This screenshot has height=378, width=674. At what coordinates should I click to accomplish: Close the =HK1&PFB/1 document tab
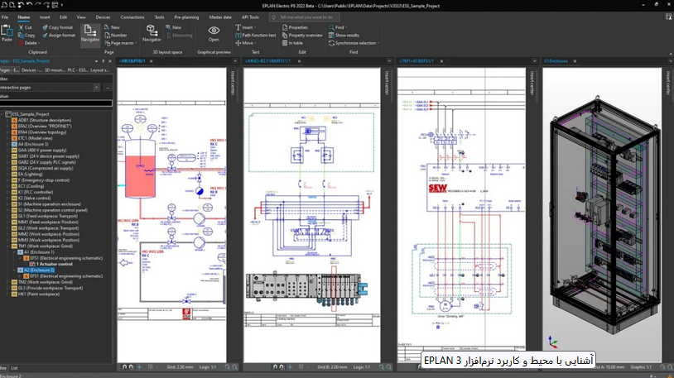pyautogui.click(x=151, y=61)
